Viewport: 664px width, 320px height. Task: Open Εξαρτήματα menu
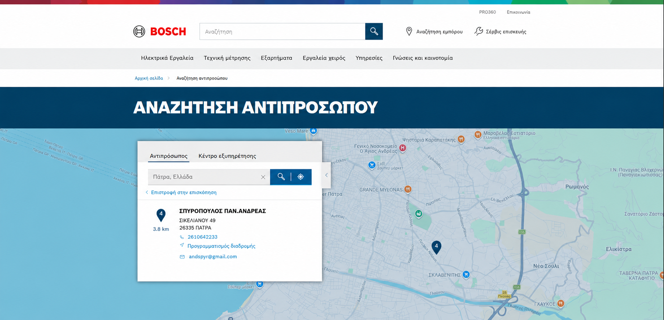pos(276,58)
